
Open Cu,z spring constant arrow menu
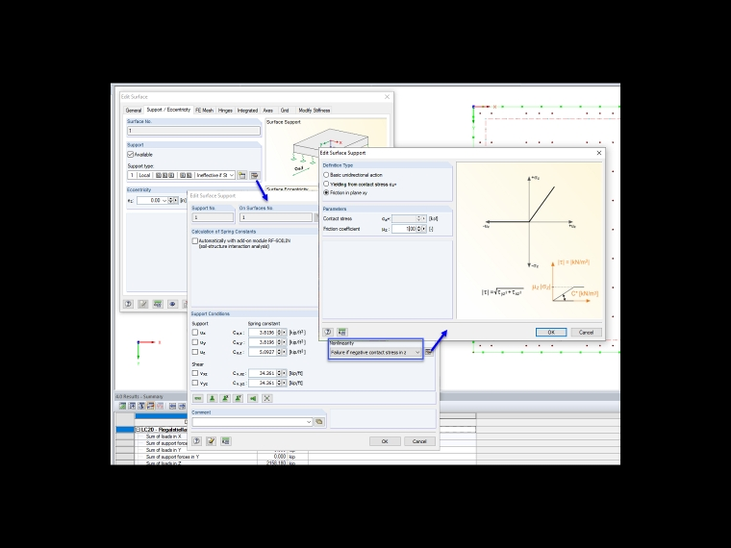tap(285, 352)
